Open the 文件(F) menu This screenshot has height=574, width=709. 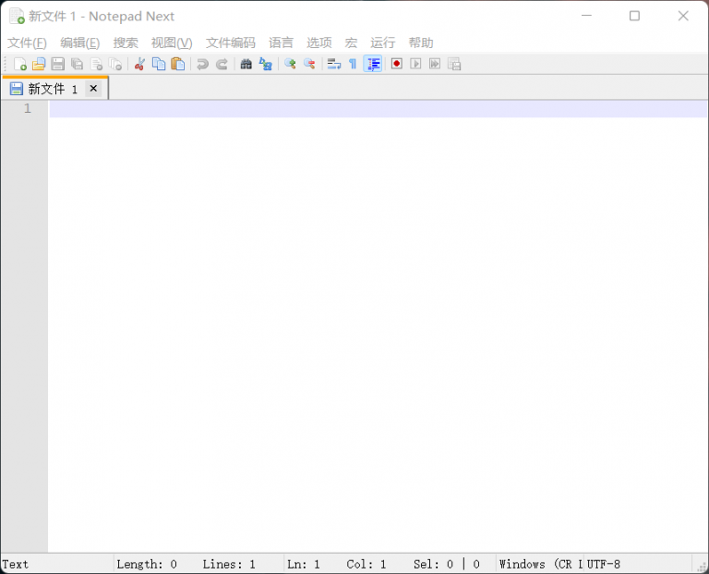pyautogui.click(x=27, y=43)
